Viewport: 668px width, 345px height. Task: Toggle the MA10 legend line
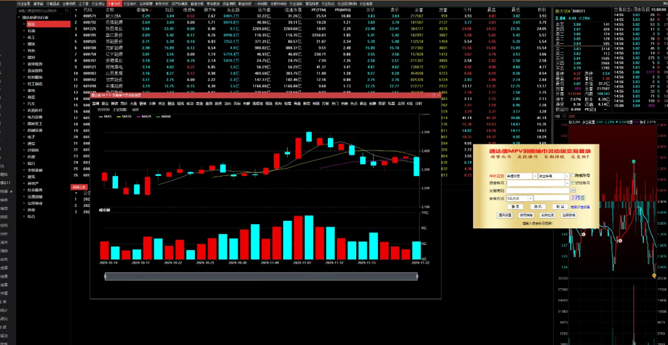click(x=124, y=117)
